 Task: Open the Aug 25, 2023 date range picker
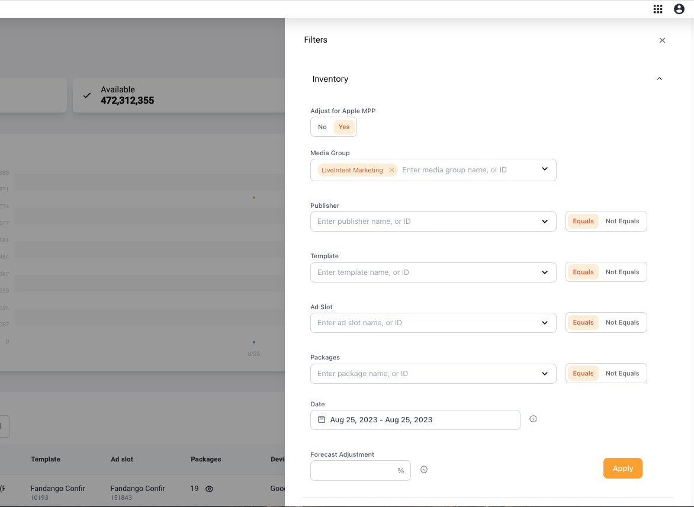click(415, 420)
